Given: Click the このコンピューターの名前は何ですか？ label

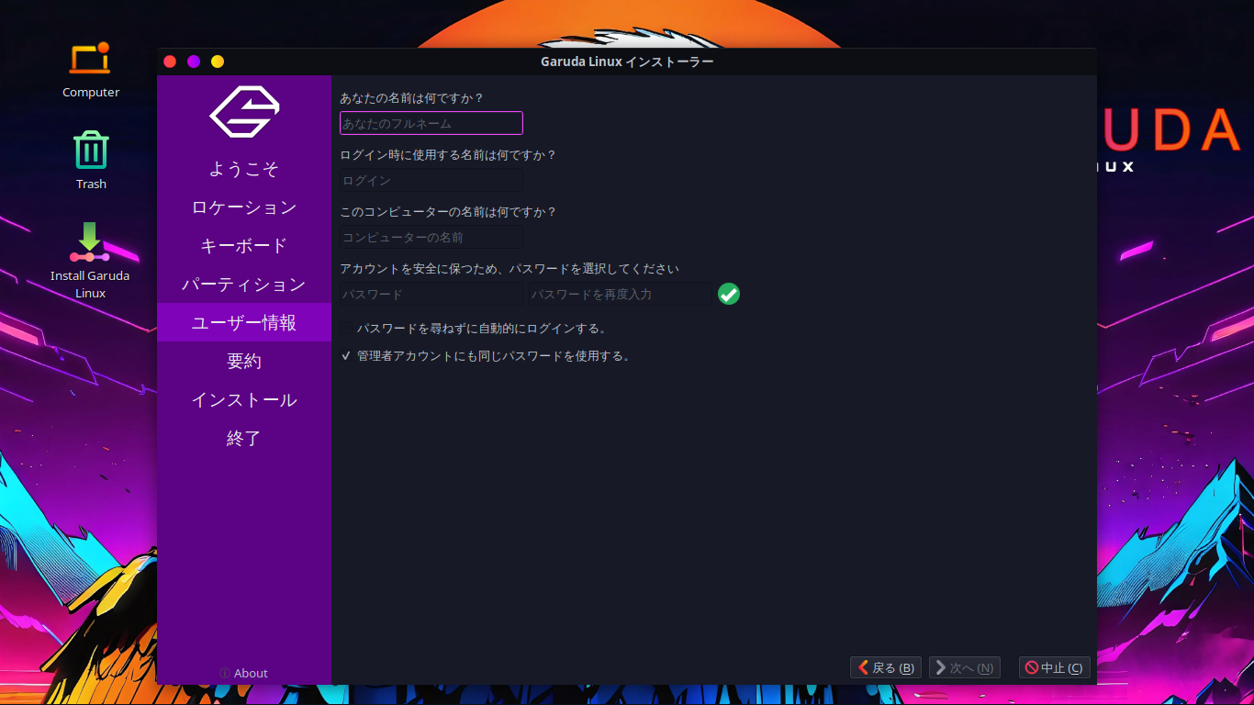Looking at the screenshot, I should tap(448, 211).
